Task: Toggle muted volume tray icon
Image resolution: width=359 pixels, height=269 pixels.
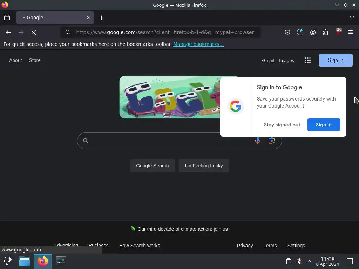Action: (x=299, y=261)
